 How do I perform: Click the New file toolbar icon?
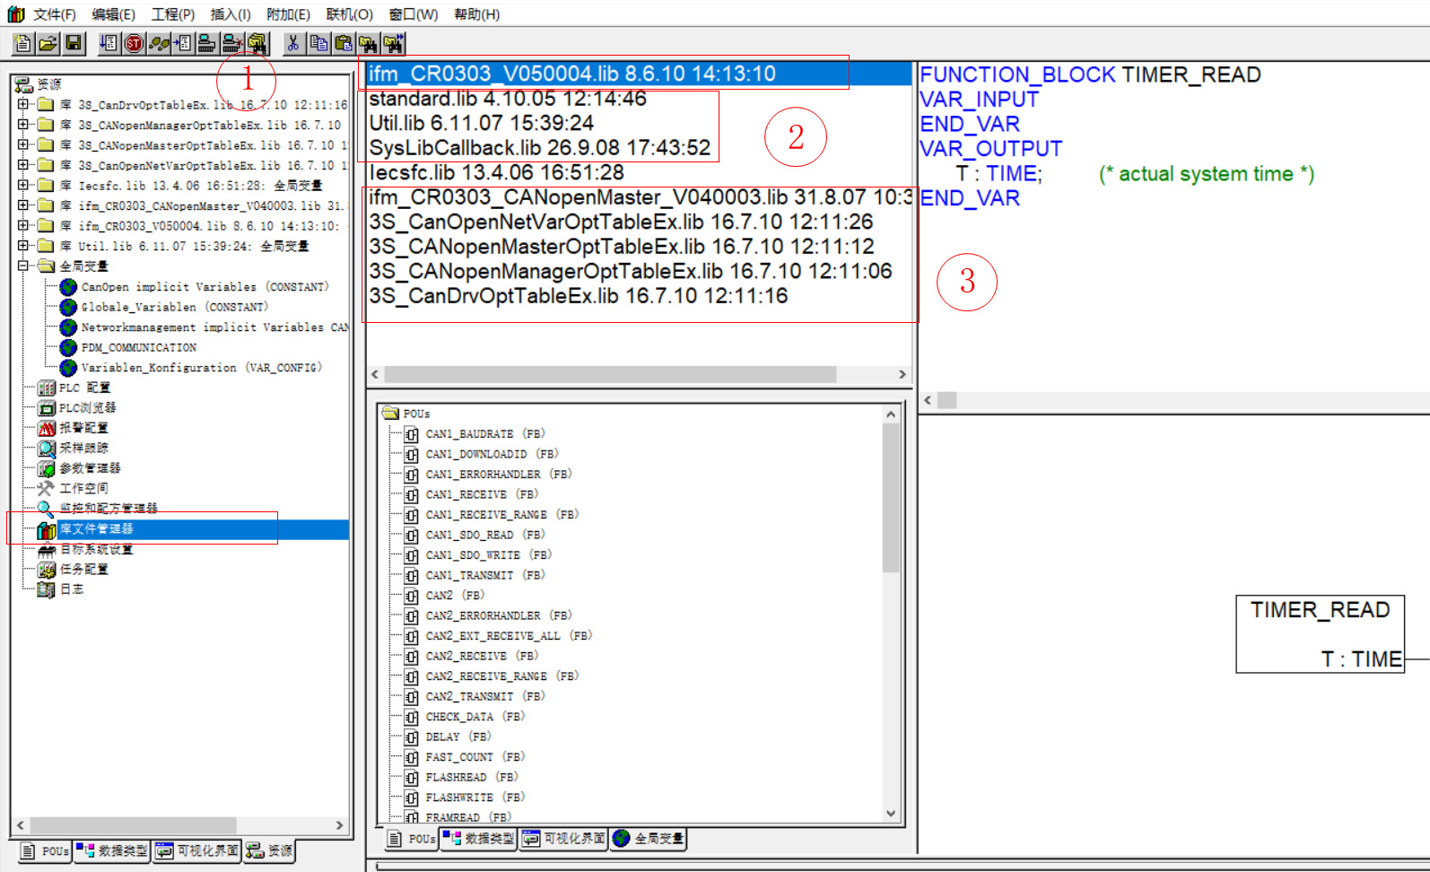pos(23,43)
